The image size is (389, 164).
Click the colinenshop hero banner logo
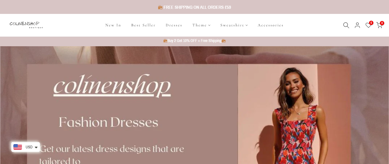coord(112,86)
